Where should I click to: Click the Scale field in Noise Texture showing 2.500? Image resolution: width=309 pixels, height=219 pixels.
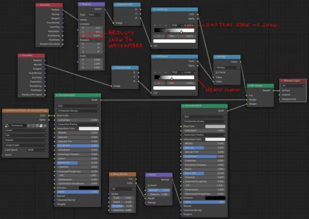point(122,198)
